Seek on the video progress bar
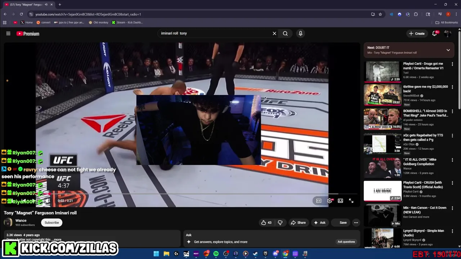 (182, 194)
